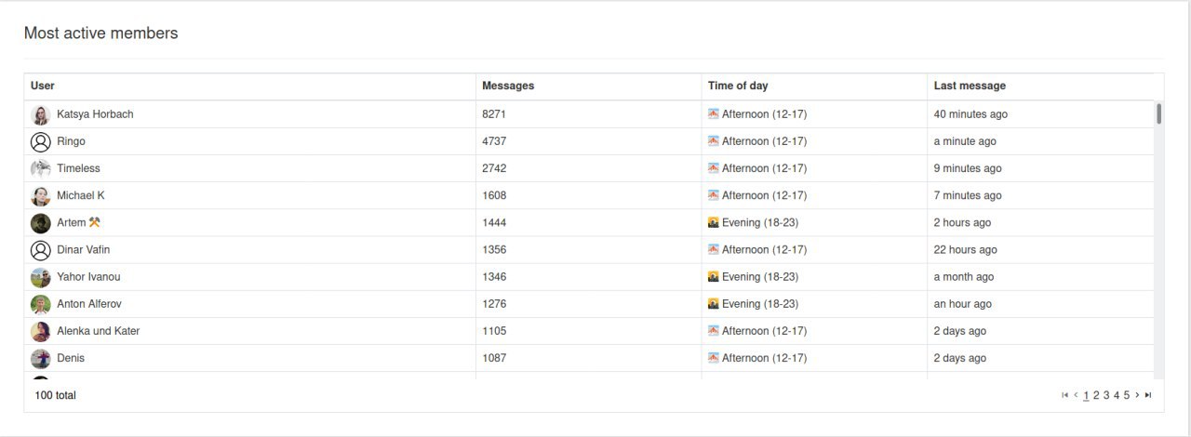Screen dimensions: 1191x437
Task: Open page 5 of the members table
Action: 1127,395
